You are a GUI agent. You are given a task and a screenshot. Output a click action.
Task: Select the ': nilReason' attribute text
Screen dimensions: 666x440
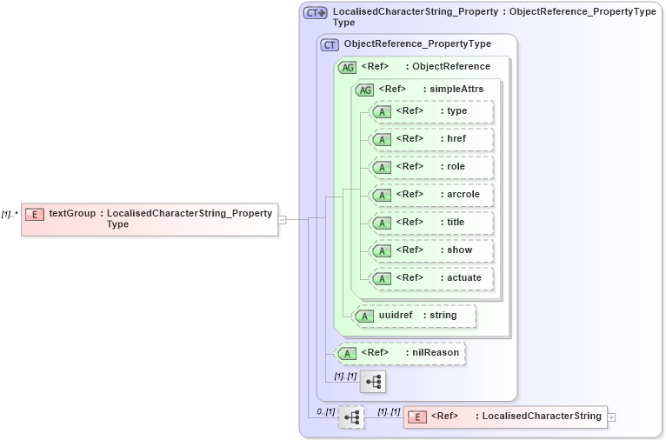432,352
